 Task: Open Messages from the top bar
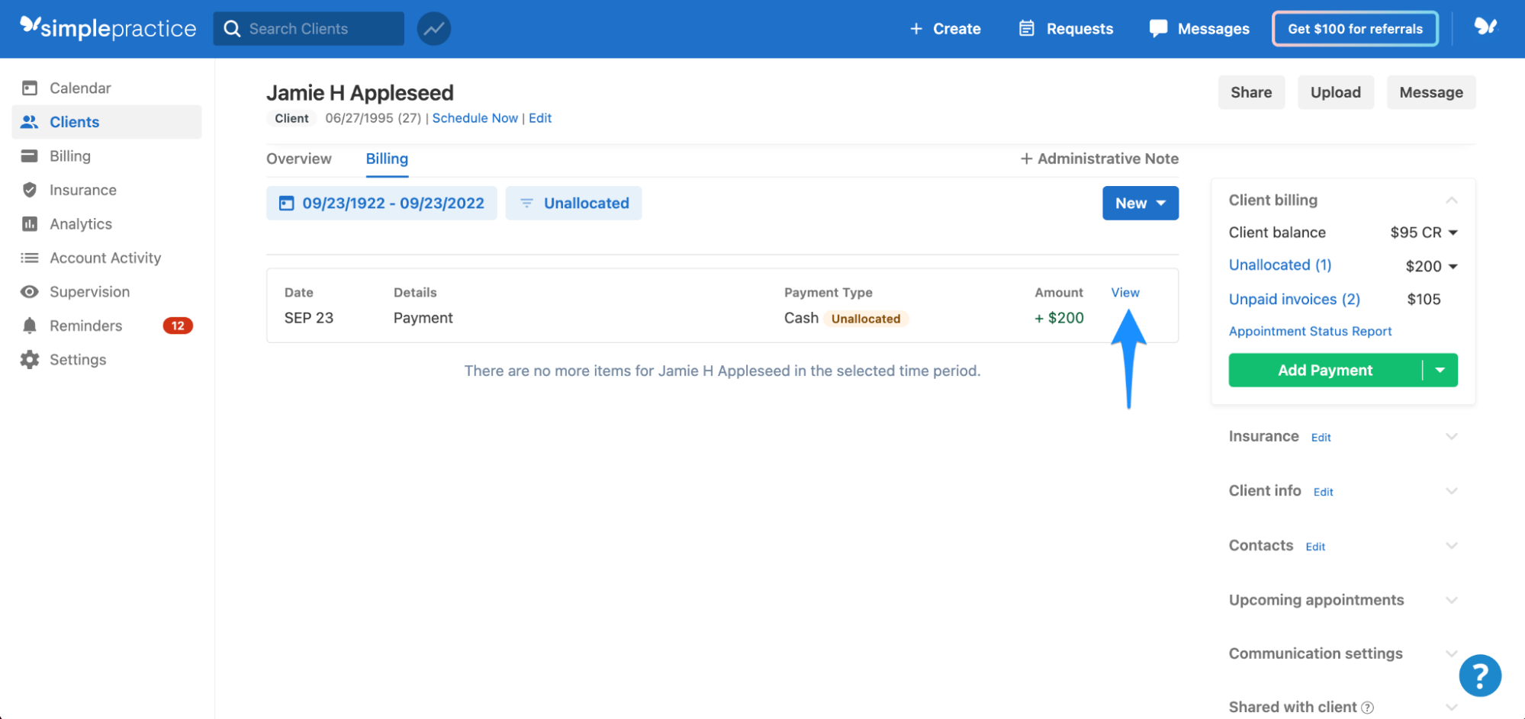click(x=1198, y=28)
